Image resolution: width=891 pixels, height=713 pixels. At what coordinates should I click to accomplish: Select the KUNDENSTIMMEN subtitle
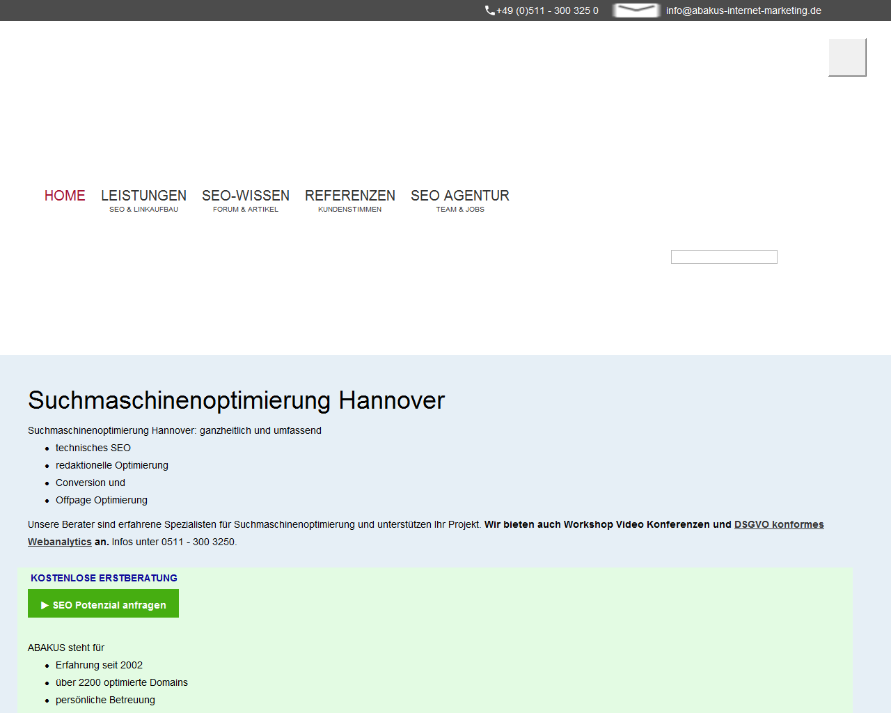coord(350,210)
